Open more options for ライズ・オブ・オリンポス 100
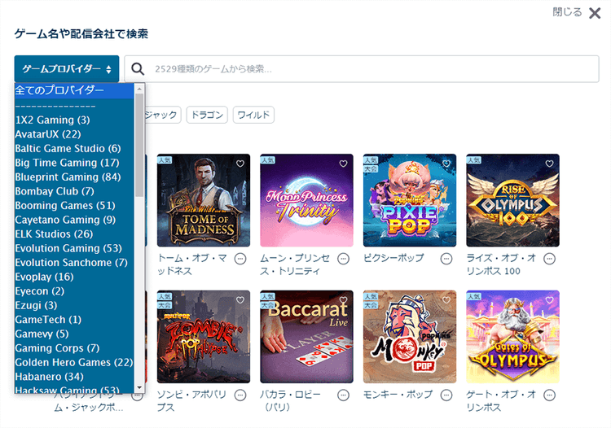Viewport: 611px width, 428px height. click(549, 259)
